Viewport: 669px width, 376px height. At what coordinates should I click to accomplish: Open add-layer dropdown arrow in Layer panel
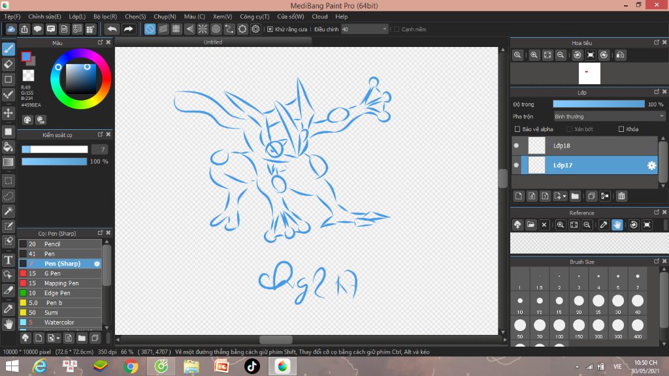(564, 196)
